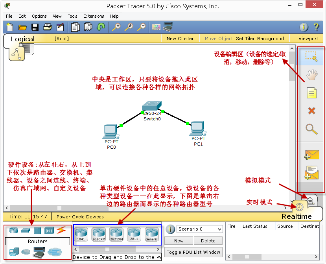This screenshot has height=264, width=326.
Task: Click the New file toolbar icon
Action: point(10,27)
